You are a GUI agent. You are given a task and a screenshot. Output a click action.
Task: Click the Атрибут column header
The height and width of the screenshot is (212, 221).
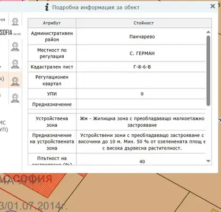click(52, 23)
